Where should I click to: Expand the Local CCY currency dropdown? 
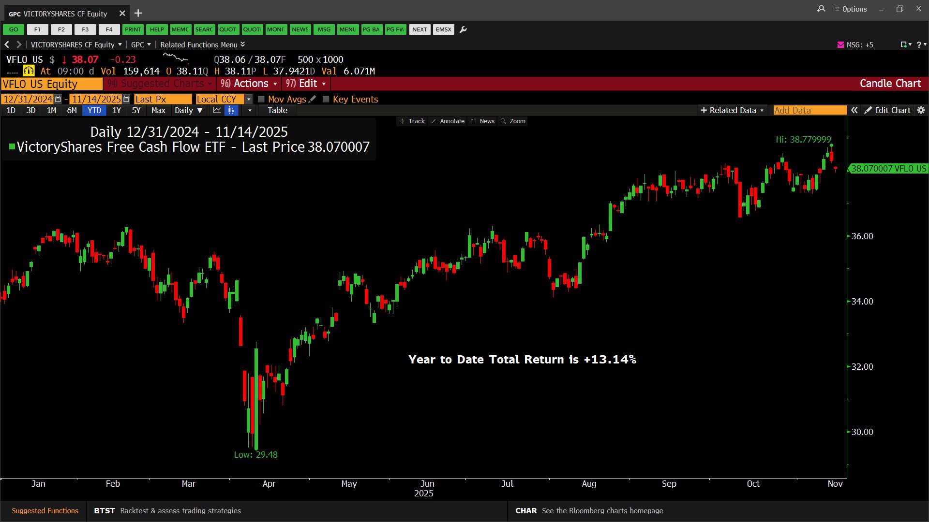(x=249, y=99)
